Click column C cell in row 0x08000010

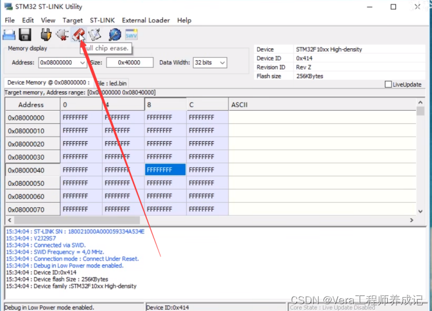click(207, 130)
